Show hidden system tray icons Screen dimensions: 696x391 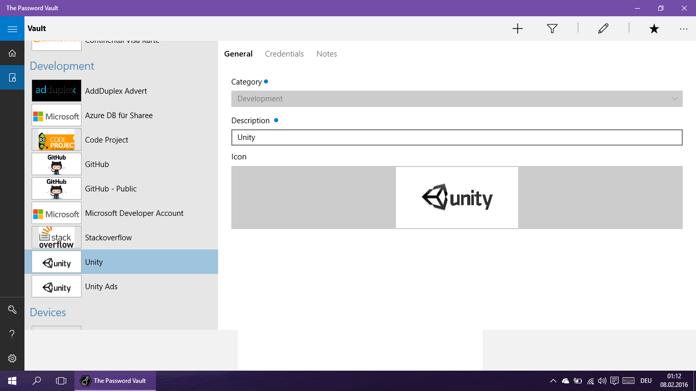click(x=553, y=381)
